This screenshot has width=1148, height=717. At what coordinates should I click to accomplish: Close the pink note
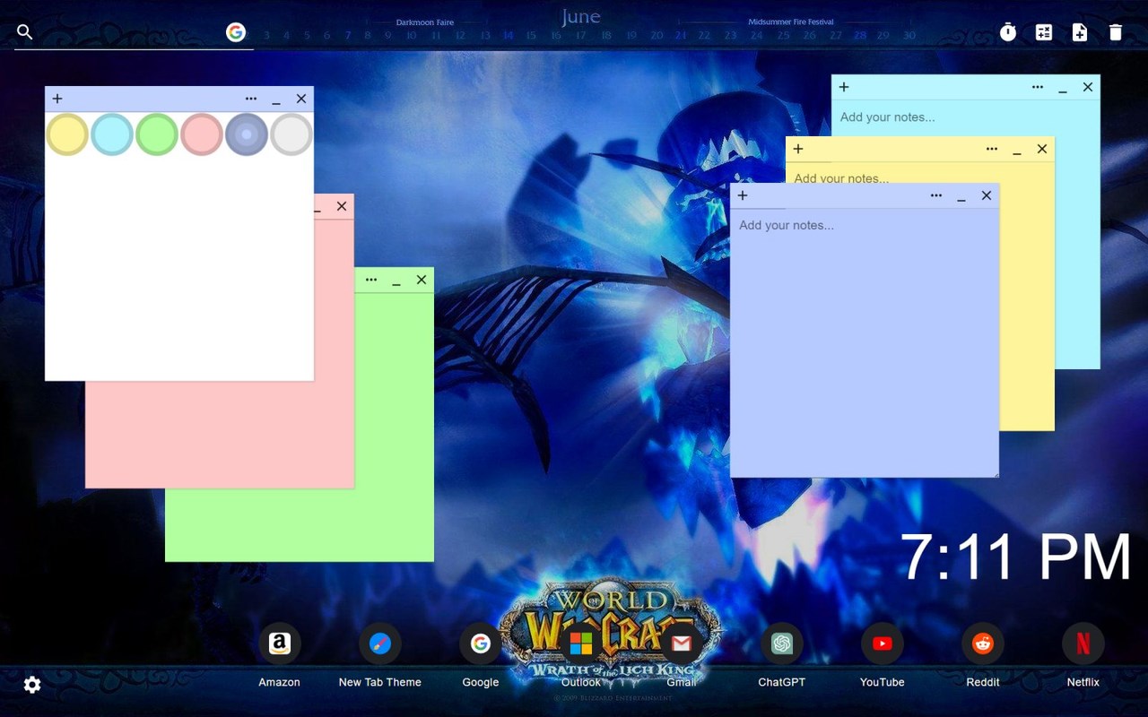pos(342,206)
